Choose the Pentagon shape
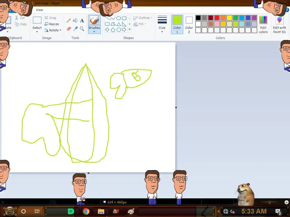Image resolution: width=290 pixels, height=217 pixels. (x=113, y=29)
